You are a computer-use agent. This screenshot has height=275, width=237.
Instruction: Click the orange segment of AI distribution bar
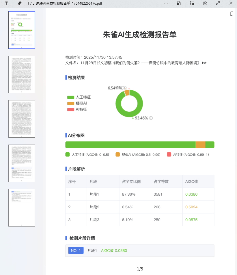[x=200, y=145]
